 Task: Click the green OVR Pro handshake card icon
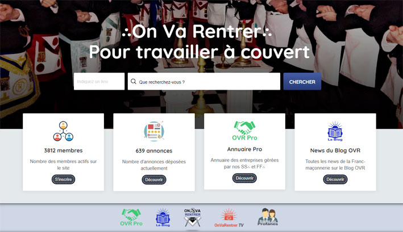[x=244, y=130]
